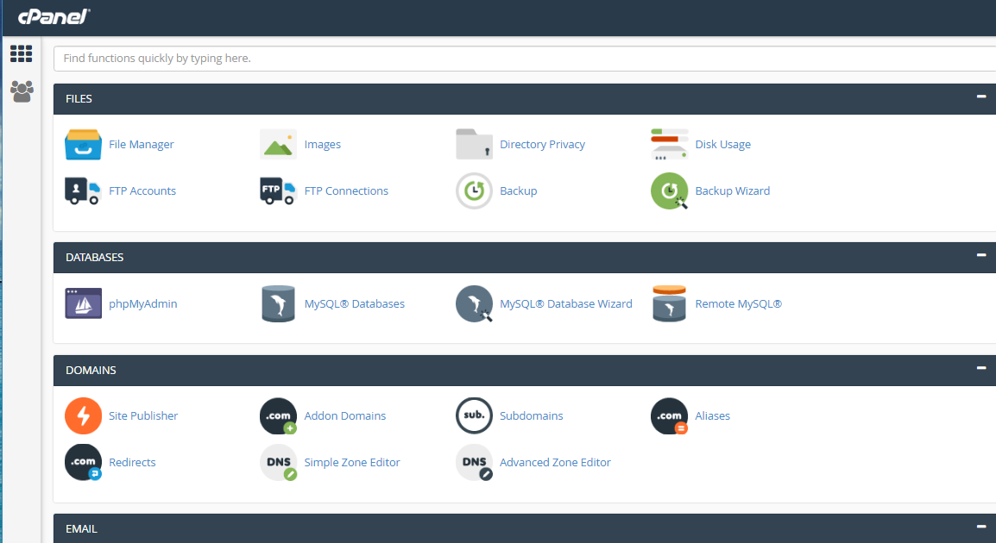Open Directory Privacy folder icon
The width and height of the screenshot is (996, 543).
point(474,144)
